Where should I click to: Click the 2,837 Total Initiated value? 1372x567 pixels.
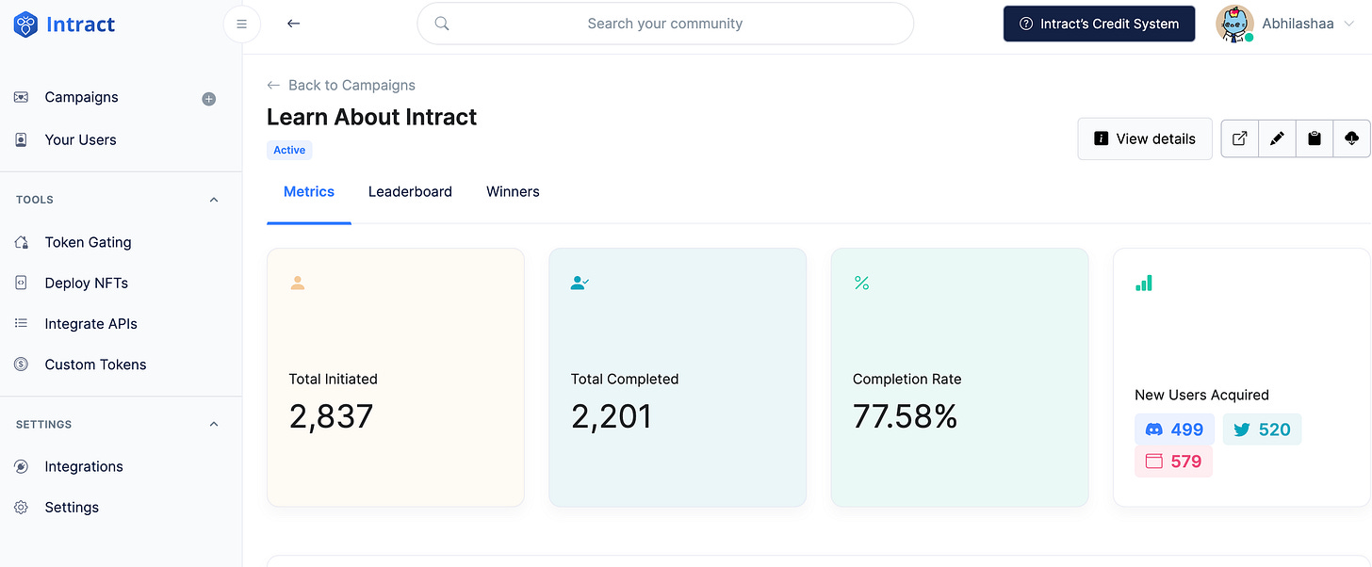[x=332, y=416]
